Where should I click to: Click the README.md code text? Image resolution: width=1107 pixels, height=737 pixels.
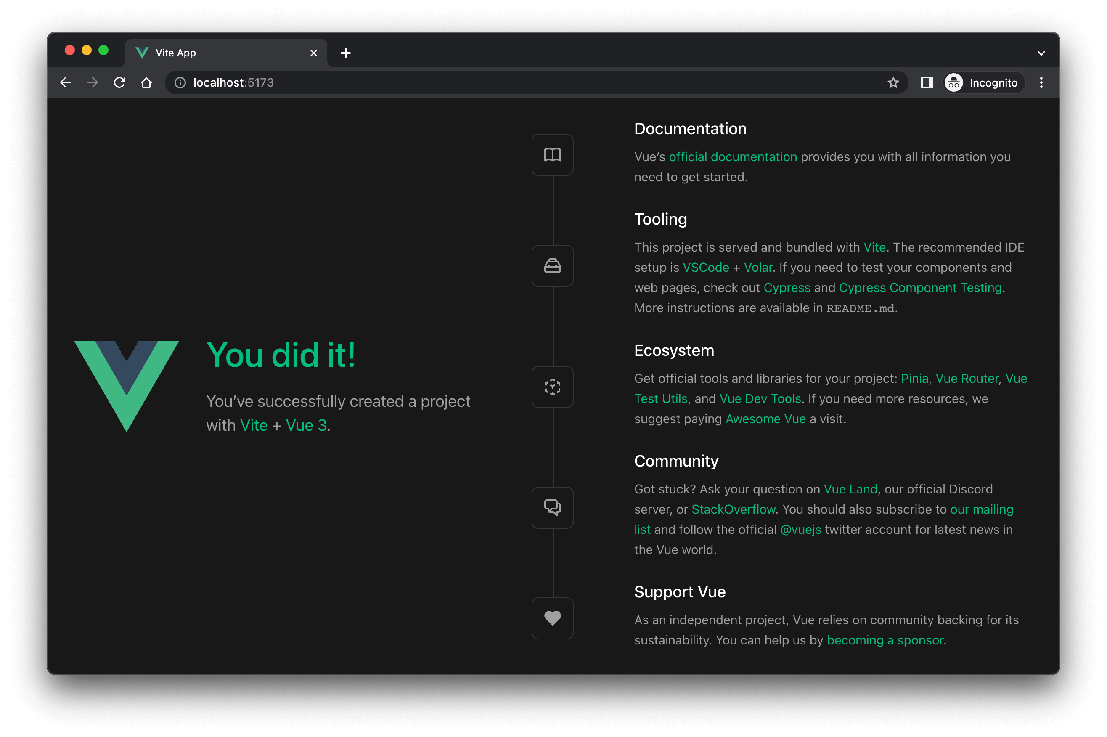tap(860, 308)
